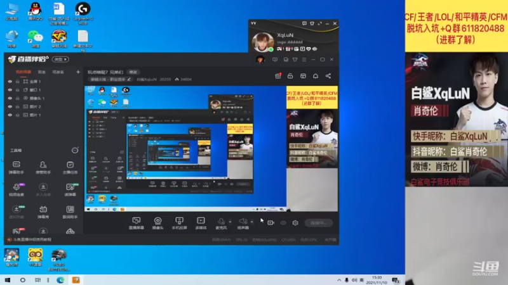Open the 主播任务 tool

(x=70, y=167)
